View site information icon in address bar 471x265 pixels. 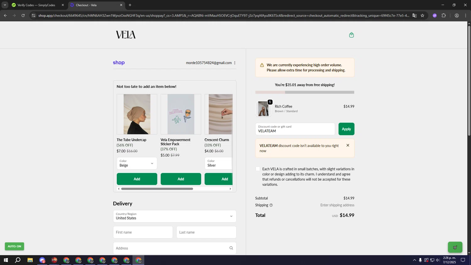[x=34, y=15]
